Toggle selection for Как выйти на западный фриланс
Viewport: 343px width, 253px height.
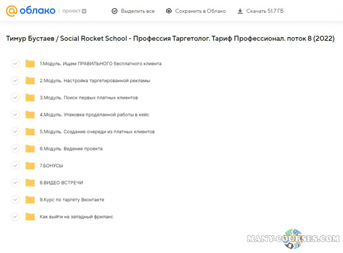(15, 217)
